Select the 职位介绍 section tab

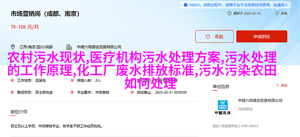(x=19, y=112)
